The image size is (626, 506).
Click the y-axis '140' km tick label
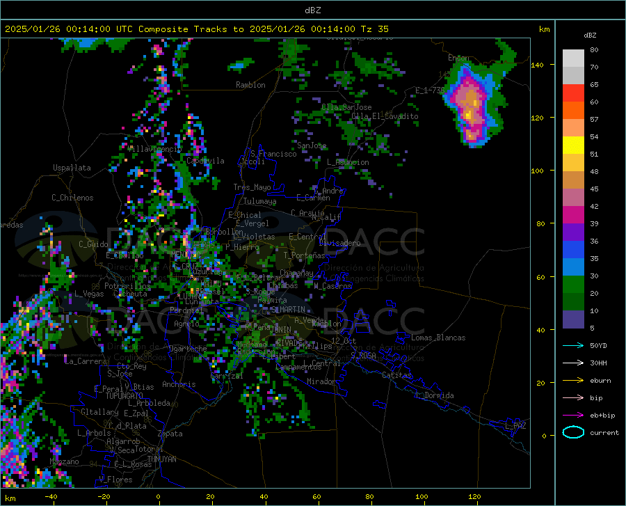(x=537, y=65)
